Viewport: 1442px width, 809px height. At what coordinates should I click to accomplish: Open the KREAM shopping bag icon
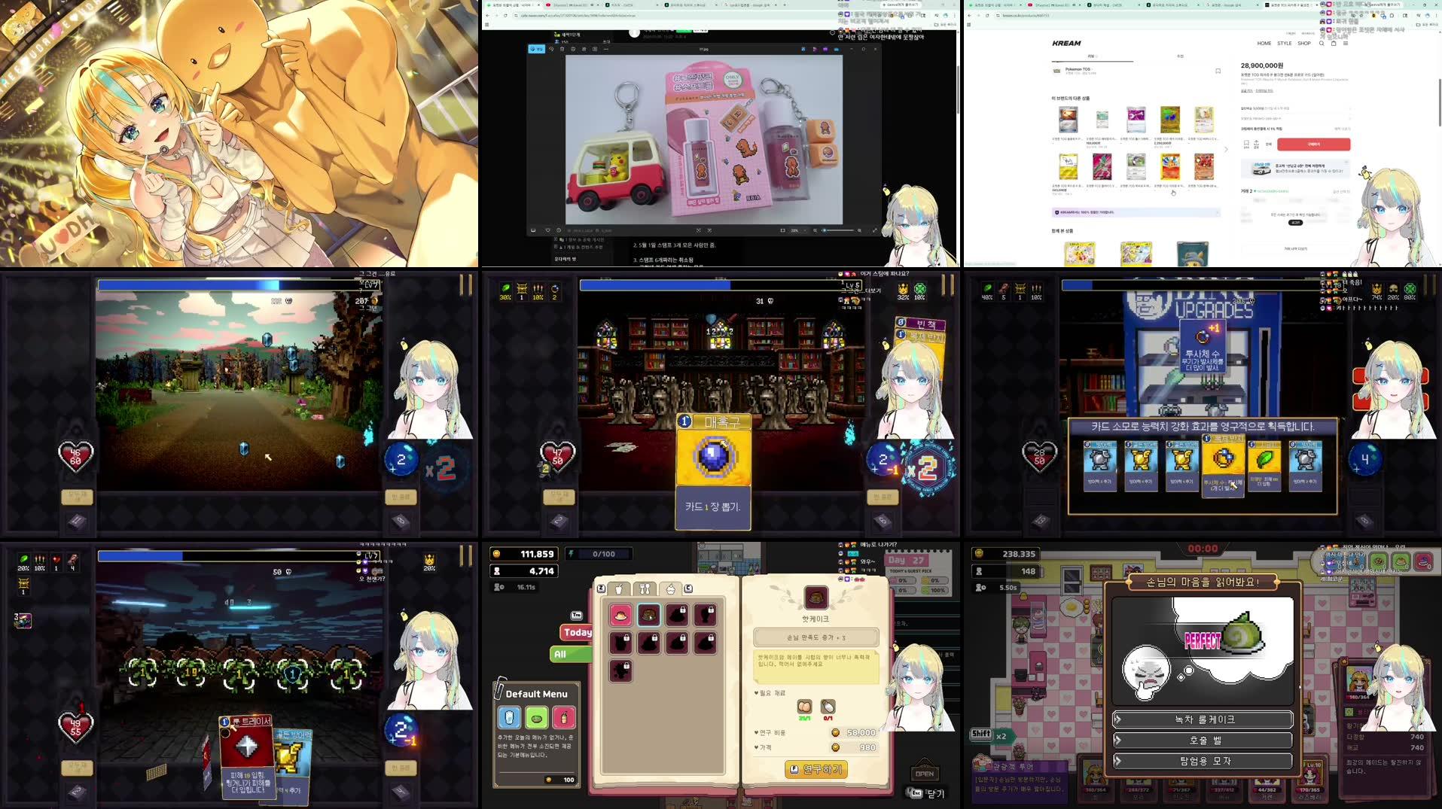tap(1334, 44)
